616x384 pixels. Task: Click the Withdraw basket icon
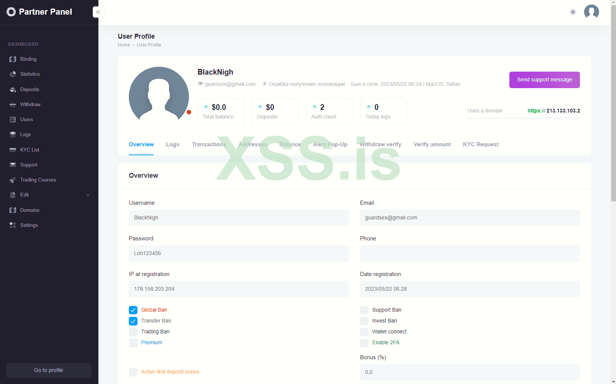tap(13, 105)
